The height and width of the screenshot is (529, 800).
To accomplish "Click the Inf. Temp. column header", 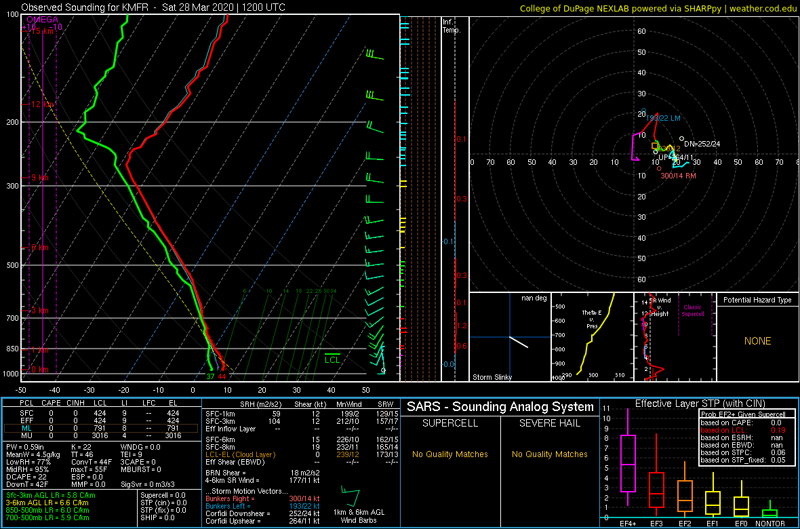I will coord(452,26).
